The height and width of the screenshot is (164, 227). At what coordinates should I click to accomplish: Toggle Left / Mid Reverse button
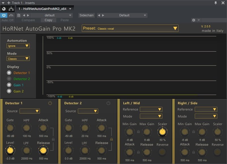pos(162,152)
